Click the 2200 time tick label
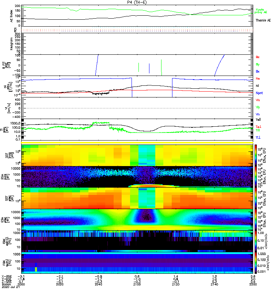 253,284
